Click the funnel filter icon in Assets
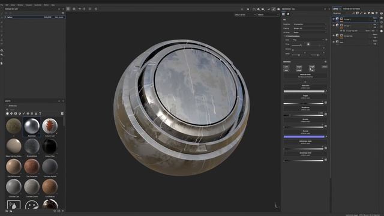 tap(40, 113)
